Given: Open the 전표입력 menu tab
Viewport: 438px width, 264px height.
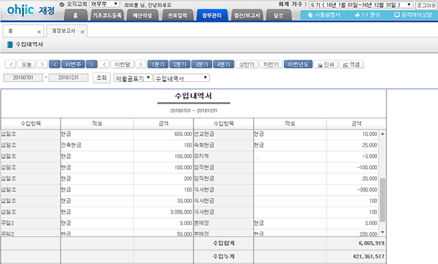Looking at the screenshot, I should [x=178, y=15].
